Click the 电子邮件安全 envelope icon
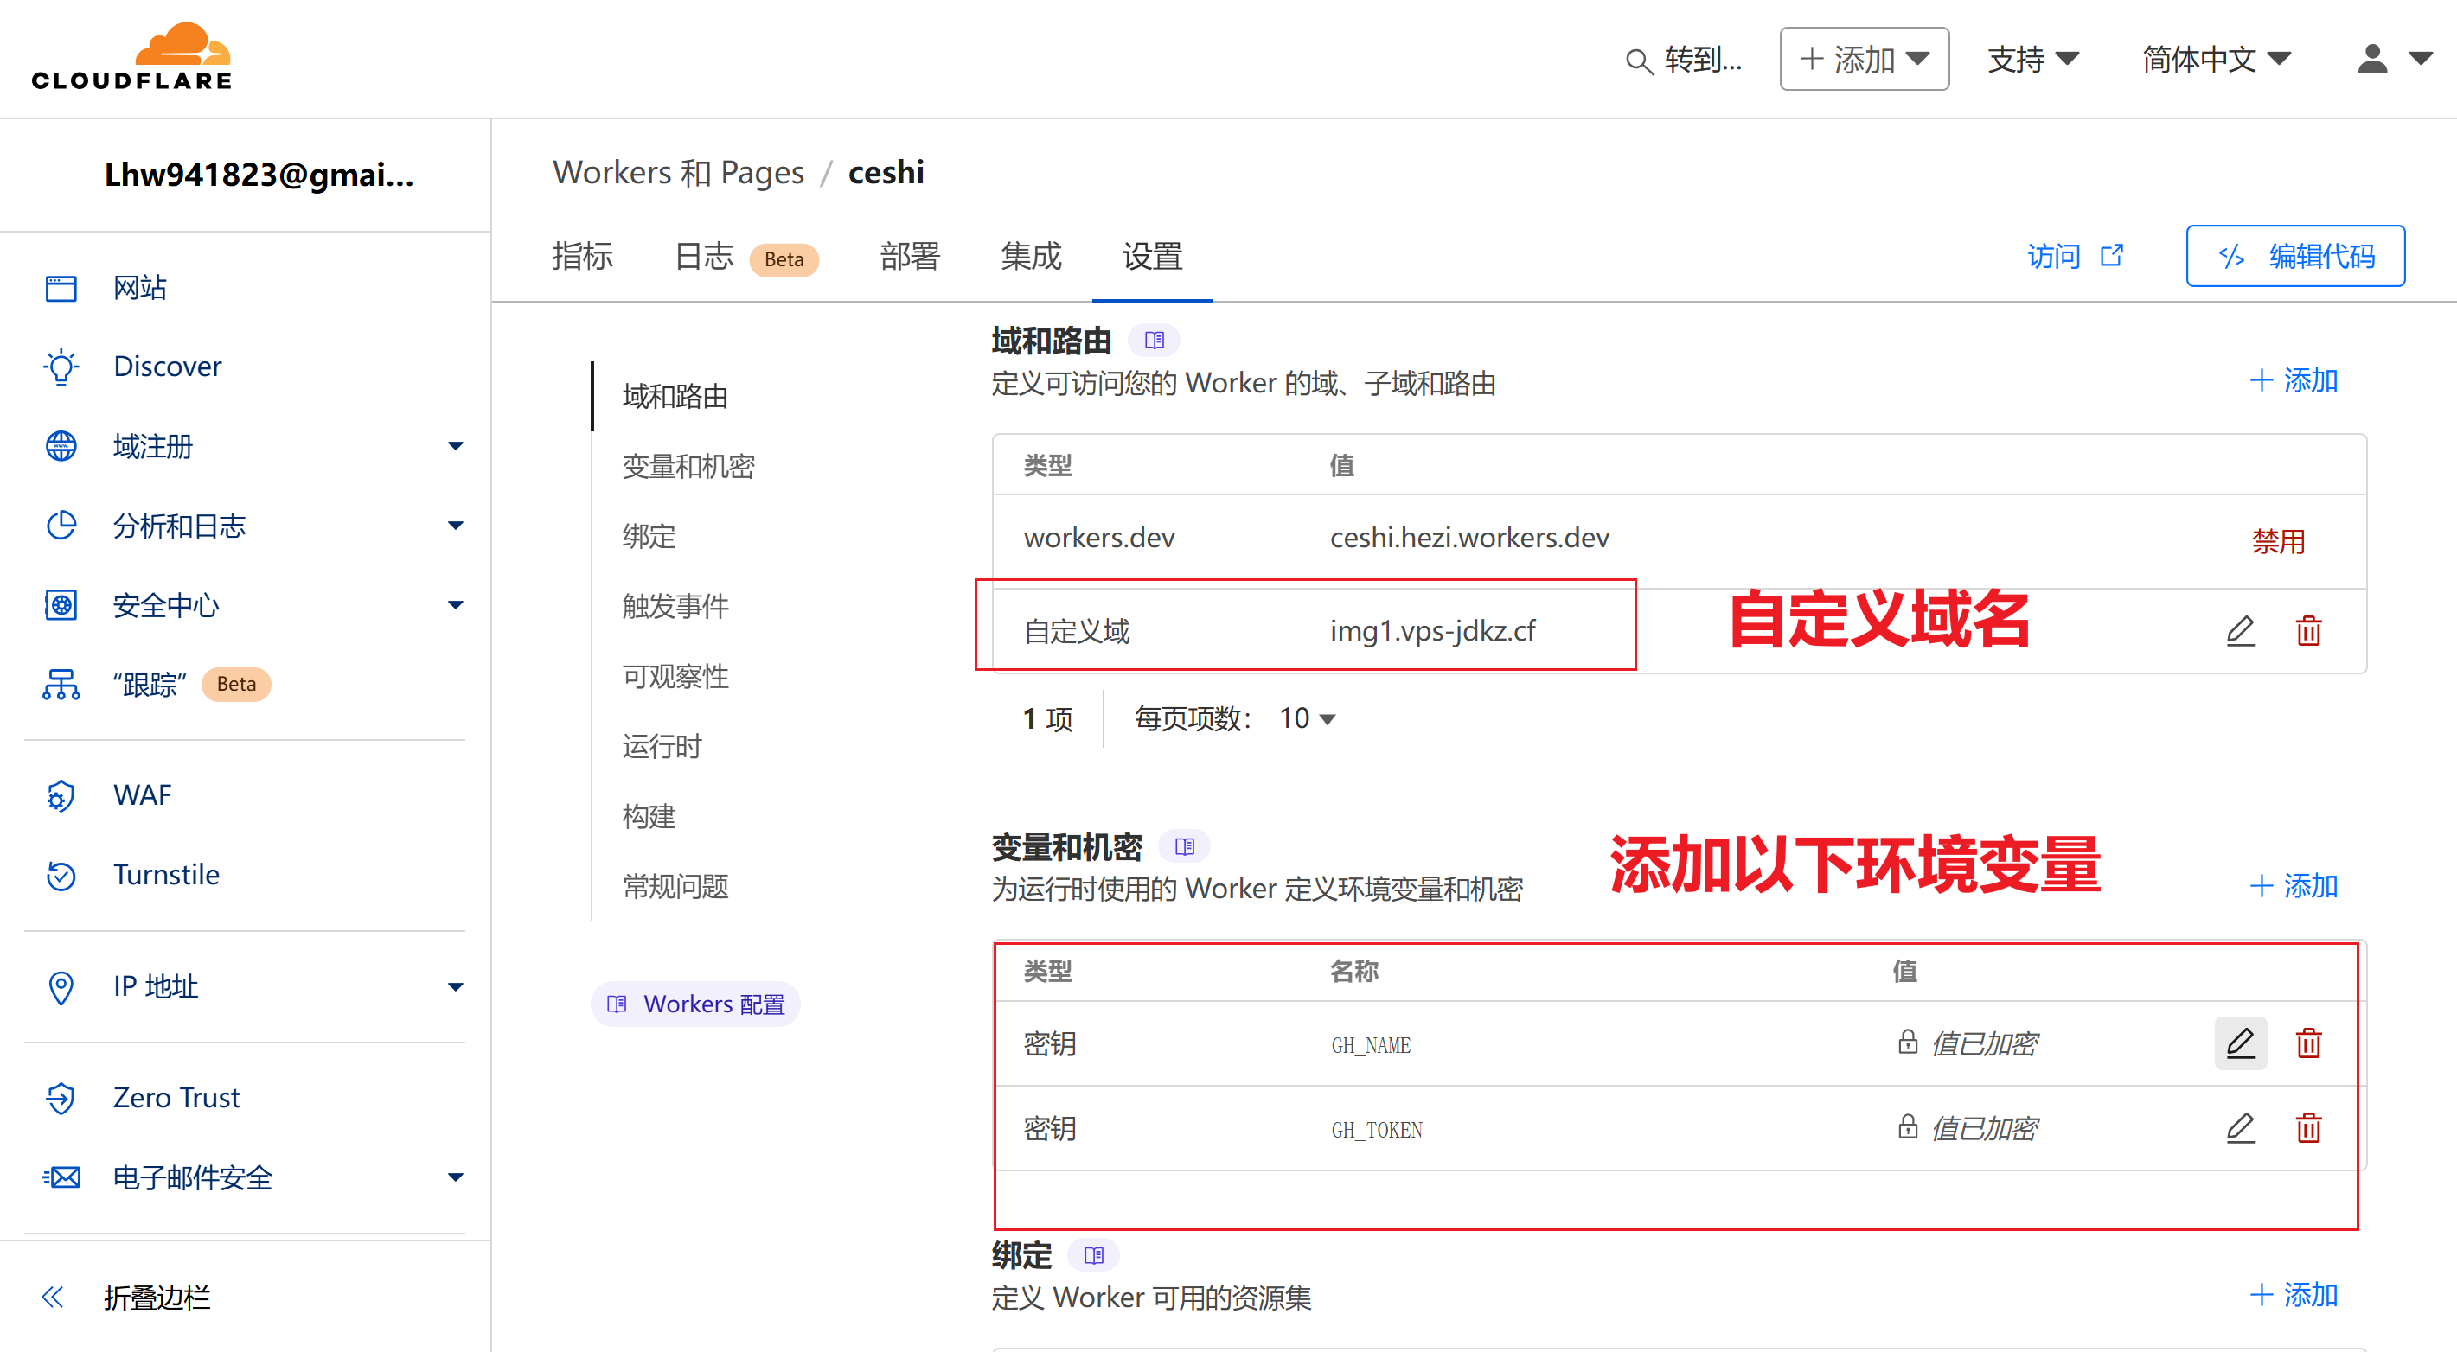The width and height of the screenshot is (2457, 1352). tap(61, 1177)
